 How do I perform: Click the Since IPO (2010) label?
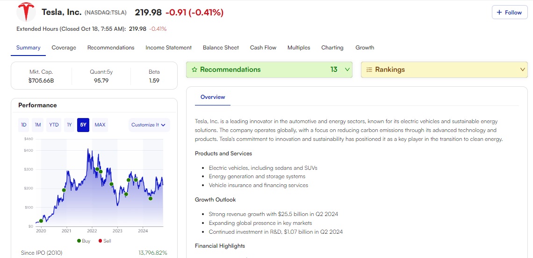[x=42, y=253]
